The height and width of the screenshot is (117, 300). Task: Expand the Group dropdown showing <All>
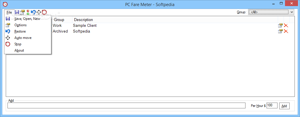click(x=271, y=12)
